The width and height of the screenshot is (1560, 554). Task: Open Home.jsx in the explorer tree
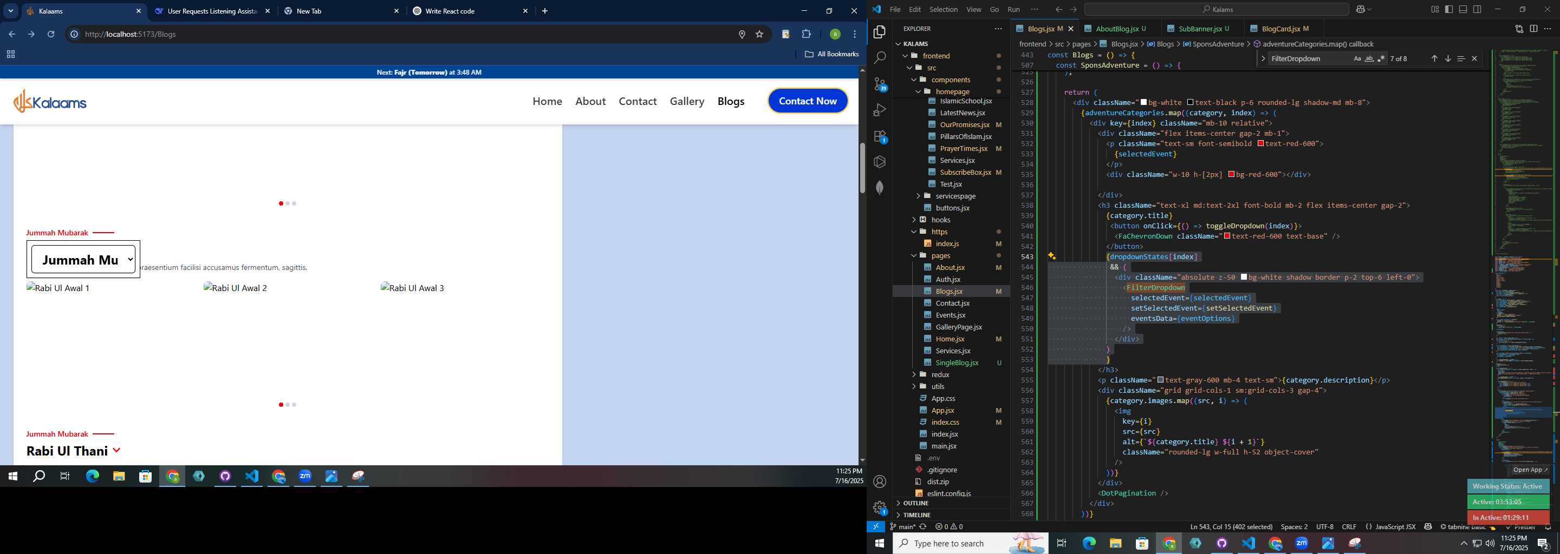point(950,339)
